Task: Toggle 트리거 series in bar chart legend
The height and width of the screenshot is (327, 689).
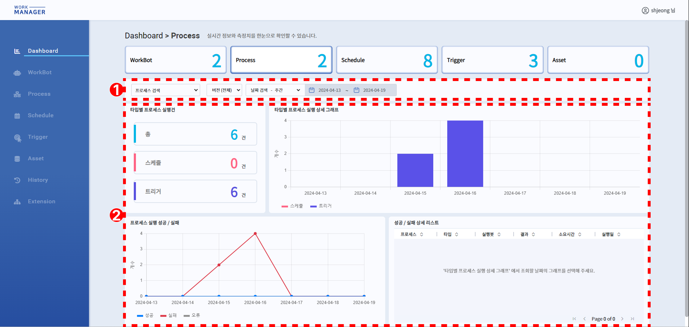Action: (x=321, y=206)
